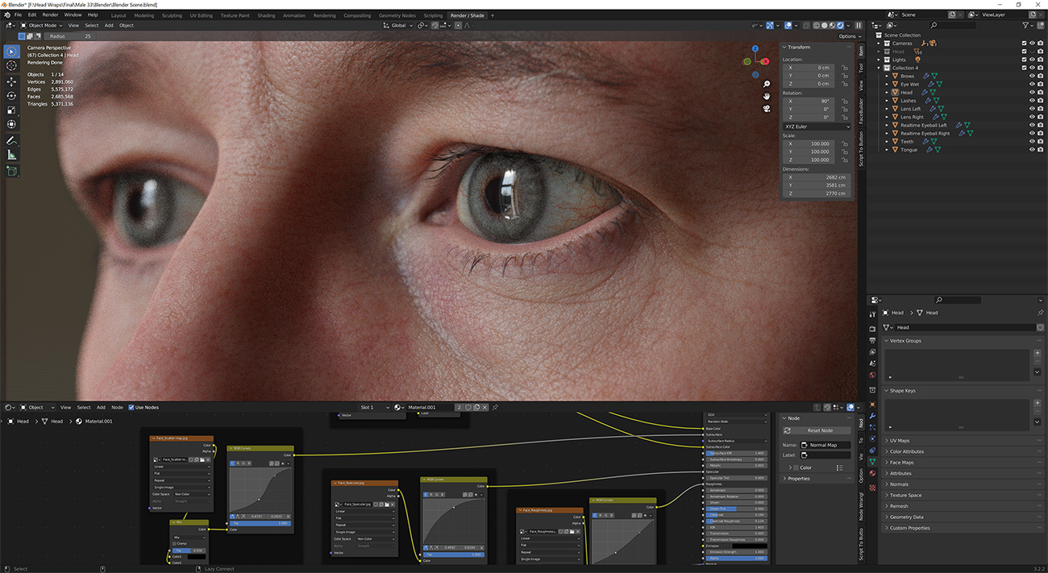
Task: Open the Object Mode dropdown
Action: click(44, 25)
